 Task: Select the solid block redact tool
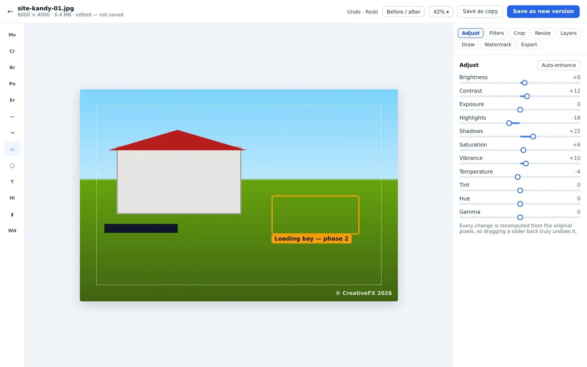pos(12,214)
